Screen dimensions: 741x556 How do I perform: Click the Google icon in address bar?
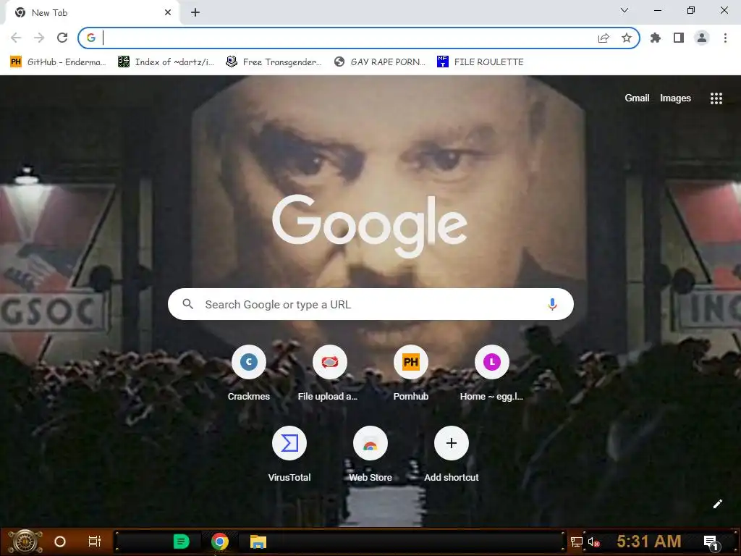(91, 38)
